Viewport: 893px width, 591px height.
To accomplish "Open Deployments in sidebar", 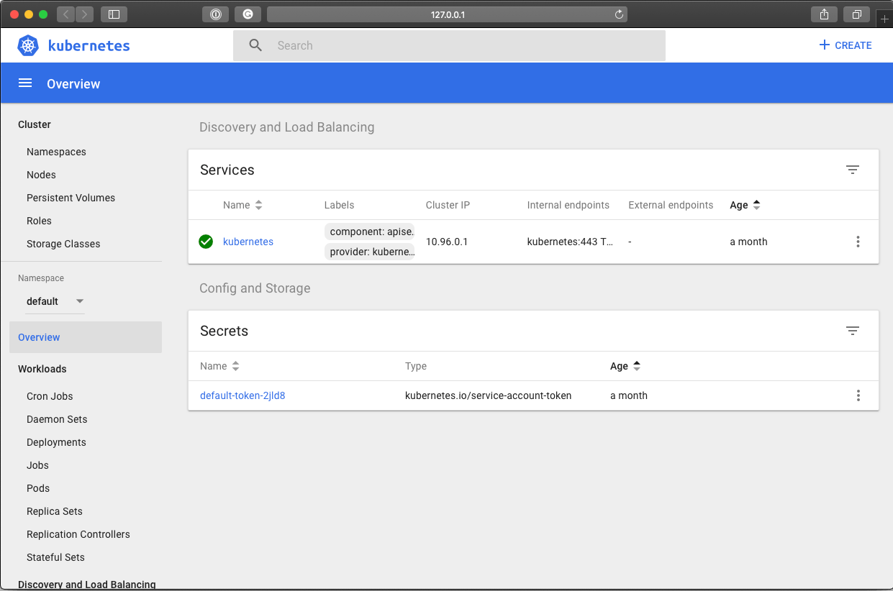I will [56, 442].
